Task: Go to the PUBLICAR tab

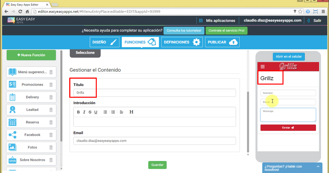Action: [222, 42]
